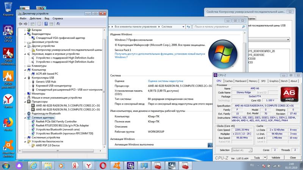
Task: Switch to the Mainboard tab in CPU-Z
Action: click(x=241, y=81)
